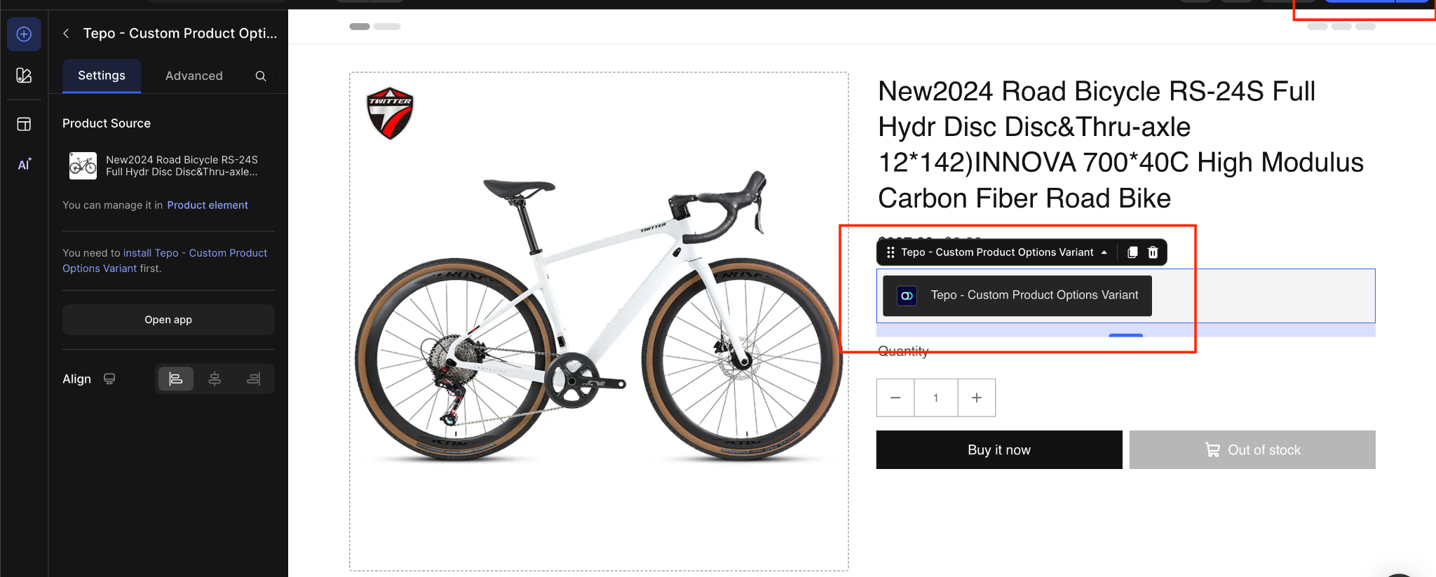Viewport: 1436px width, 577px height.
Task: Click the search icon in settings panel
Action: pyautogui.click(x=261, y=76)
